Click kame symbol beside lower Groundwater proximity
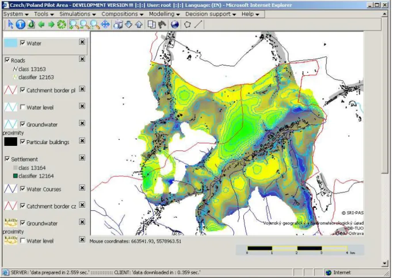Image resolution: width=393 pixels, height=278 pixels. [11, 222]
